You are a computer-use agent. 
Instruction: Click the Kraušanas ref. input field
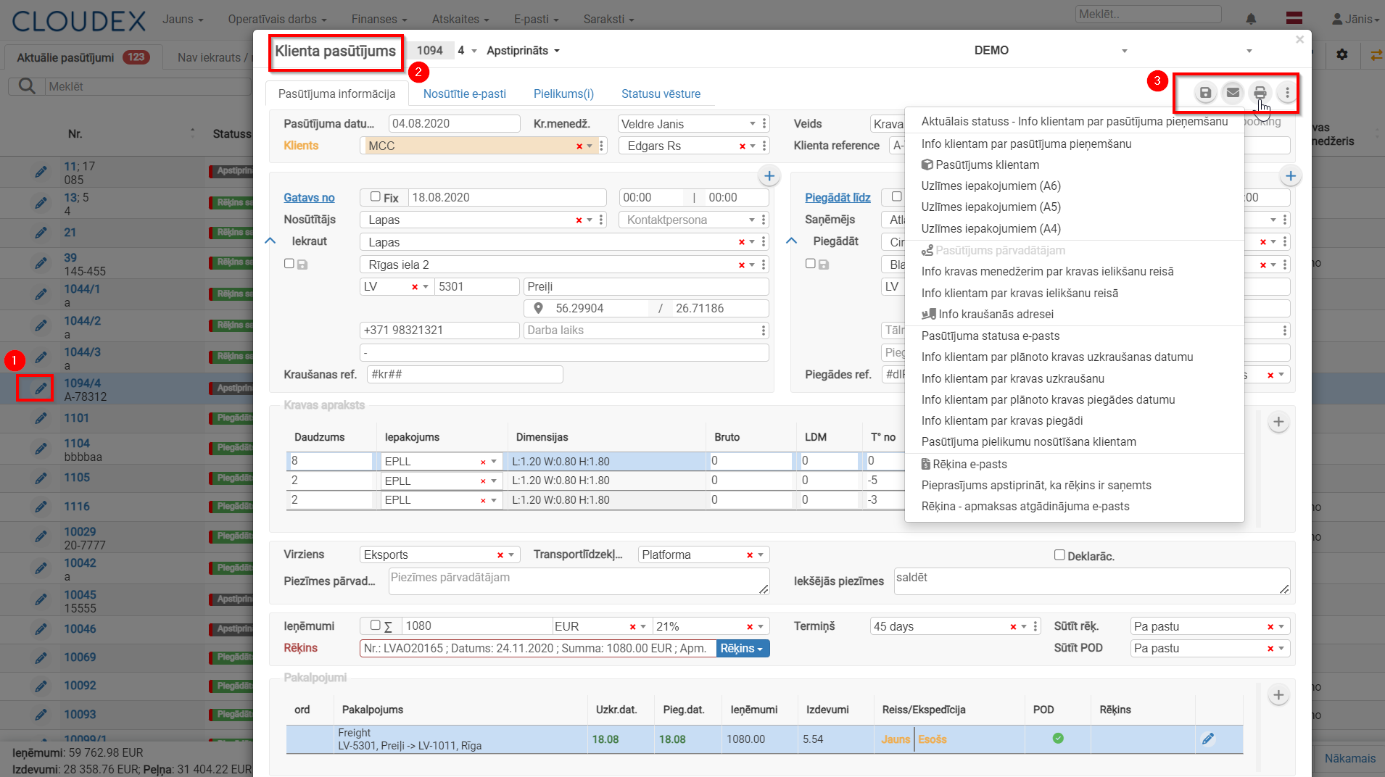click(x=465, y=375)
